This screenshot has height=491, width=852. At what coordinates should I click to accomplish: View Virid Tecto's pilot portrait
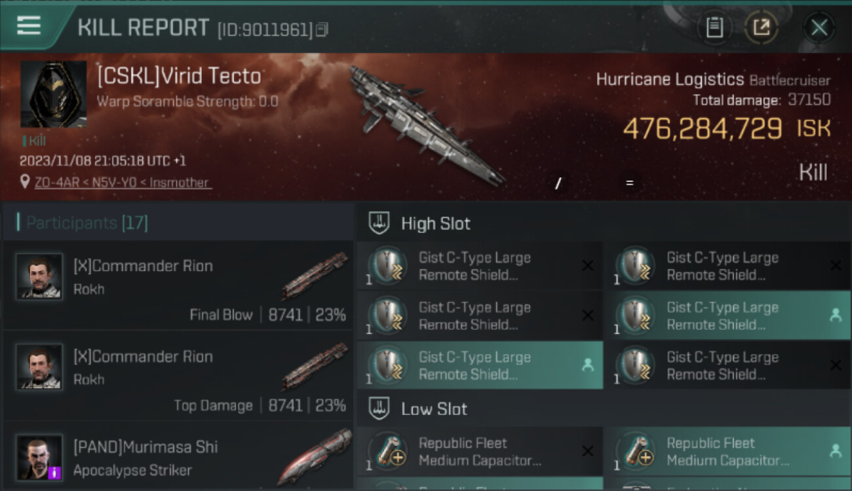(53, 94)
